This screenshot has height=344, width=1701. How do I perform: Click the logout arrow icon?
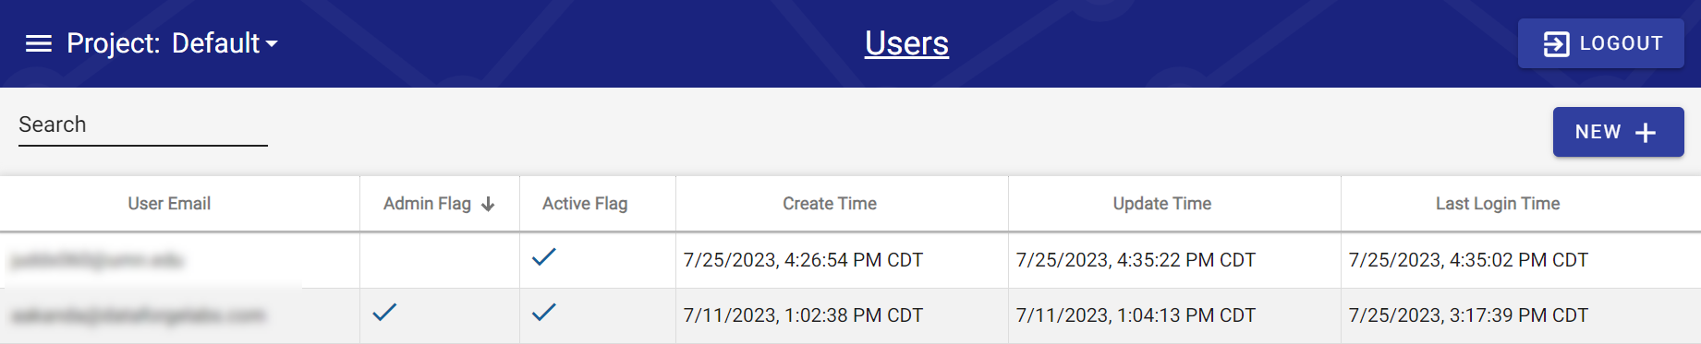(x=1556, y=43)
